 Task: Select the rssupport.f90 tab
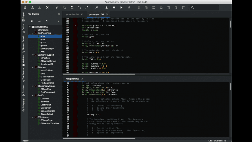tap(72, 79)
